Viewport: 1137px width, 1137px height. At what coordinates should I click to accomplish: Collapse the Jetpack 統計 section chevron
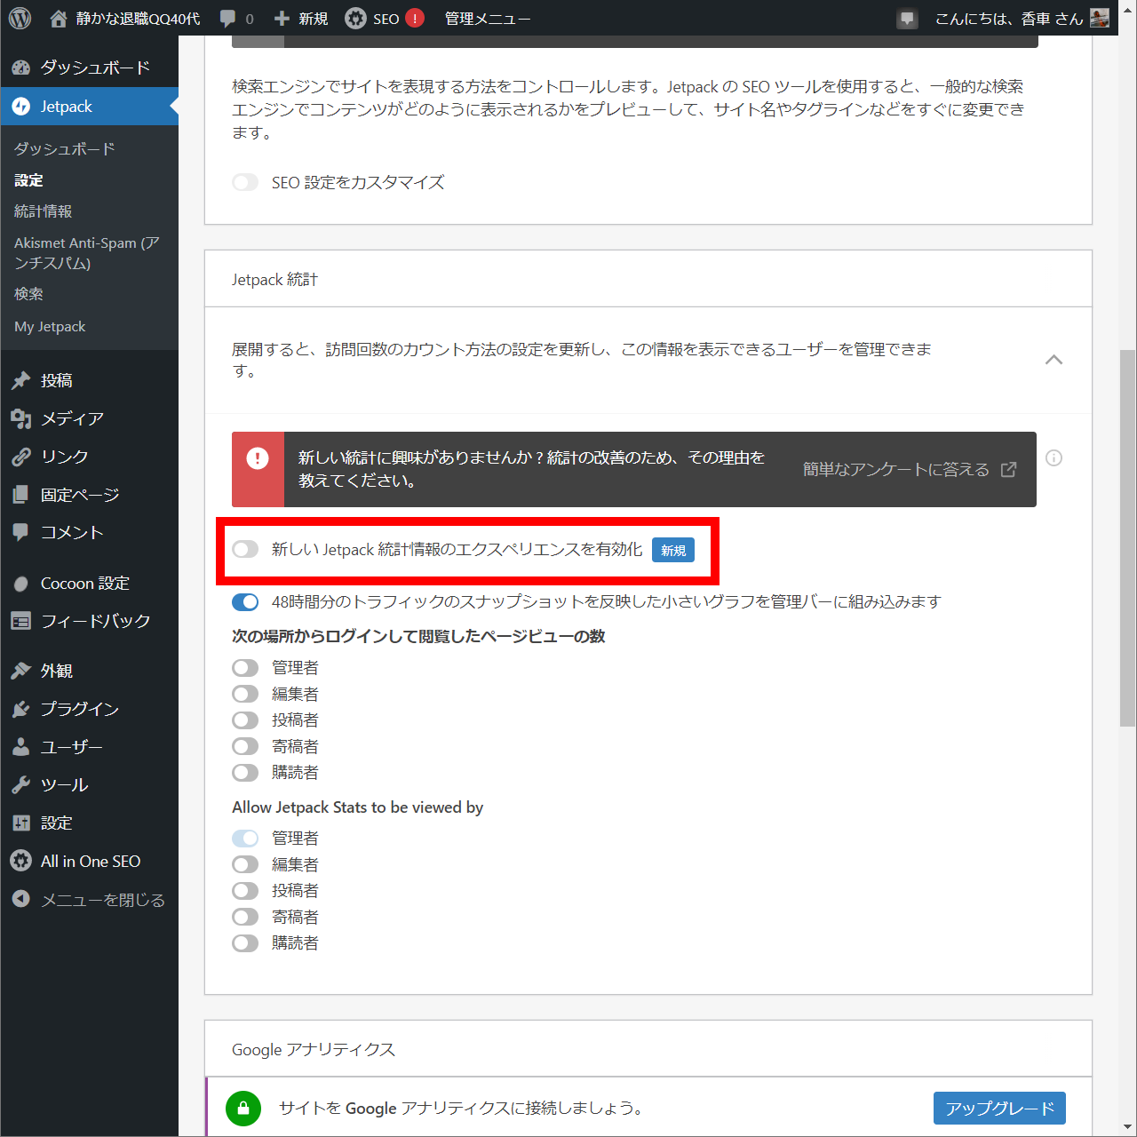click(1054, 360)
